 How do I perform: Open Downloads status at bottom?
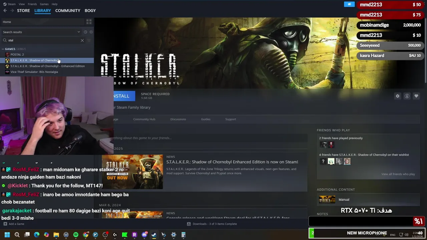tap(212, 224)
